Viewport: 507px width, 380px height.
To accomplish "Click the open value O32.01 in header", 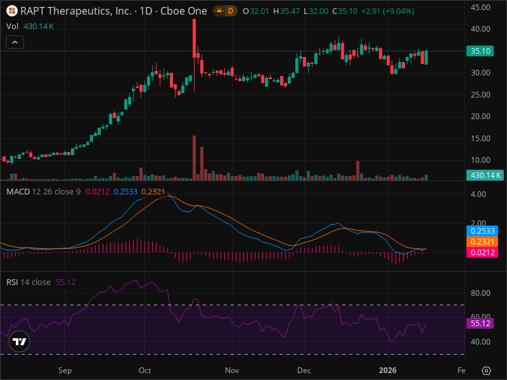I will point(256,11).
